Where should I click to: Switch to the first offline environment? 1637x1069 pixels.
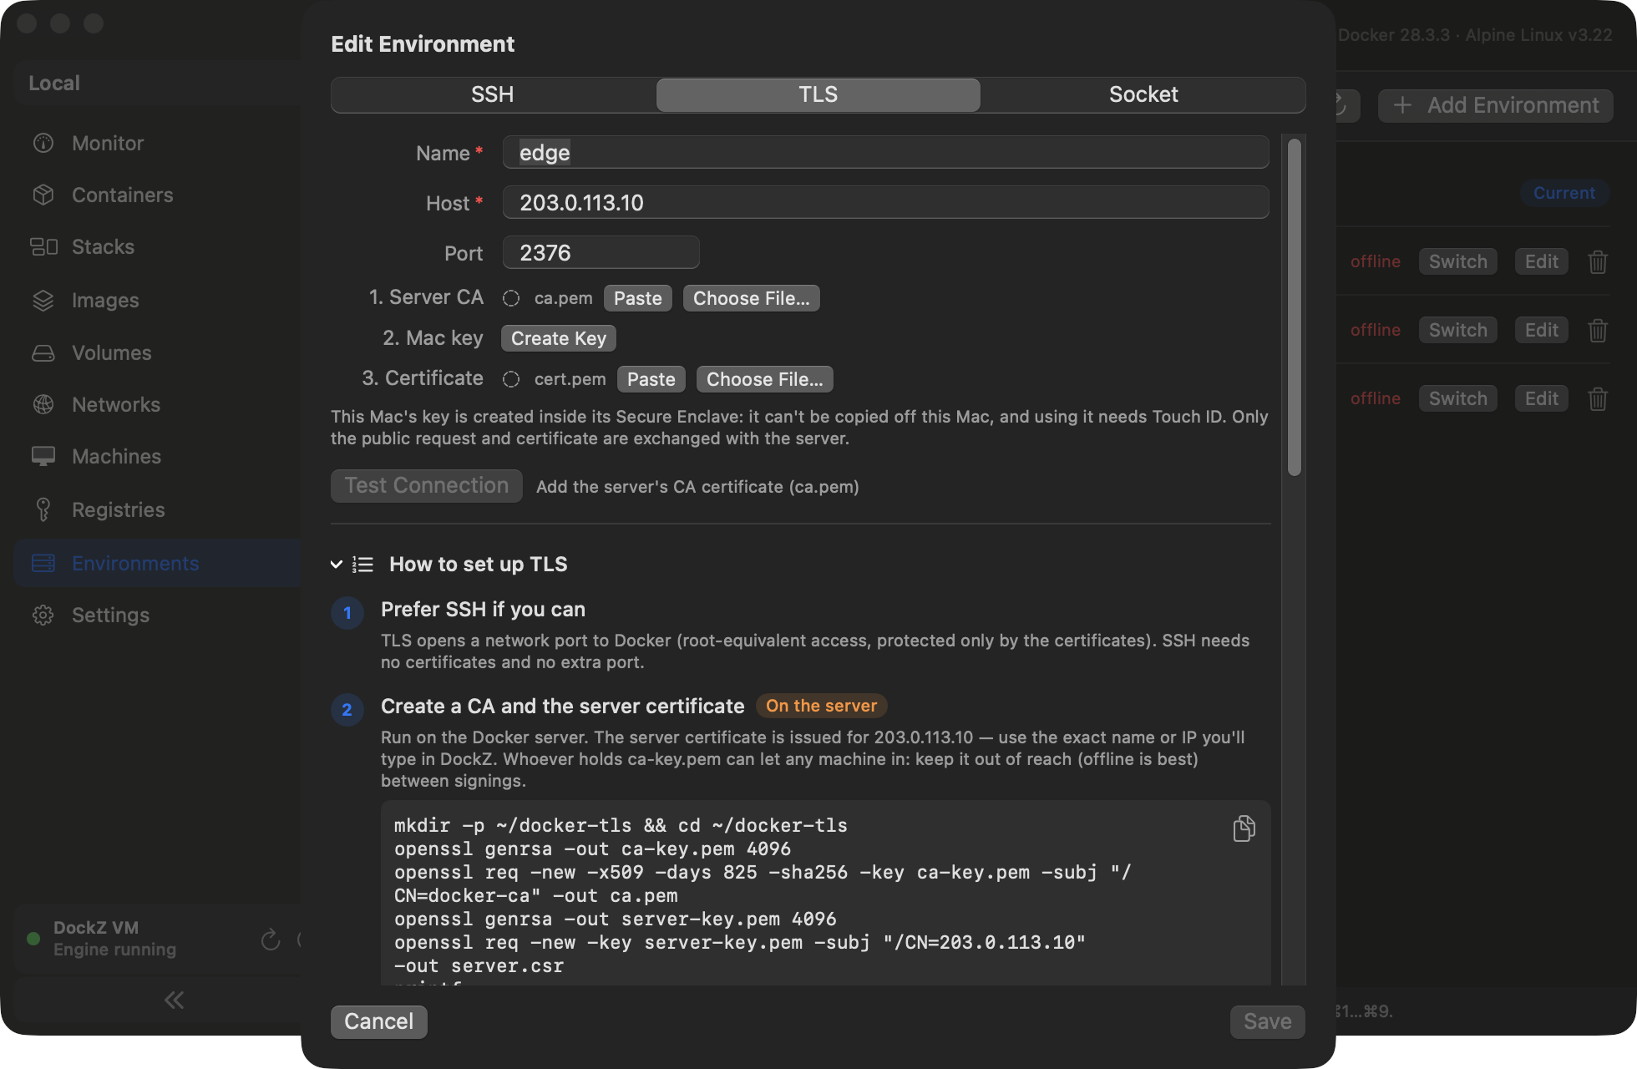[x=1457, y=261]
